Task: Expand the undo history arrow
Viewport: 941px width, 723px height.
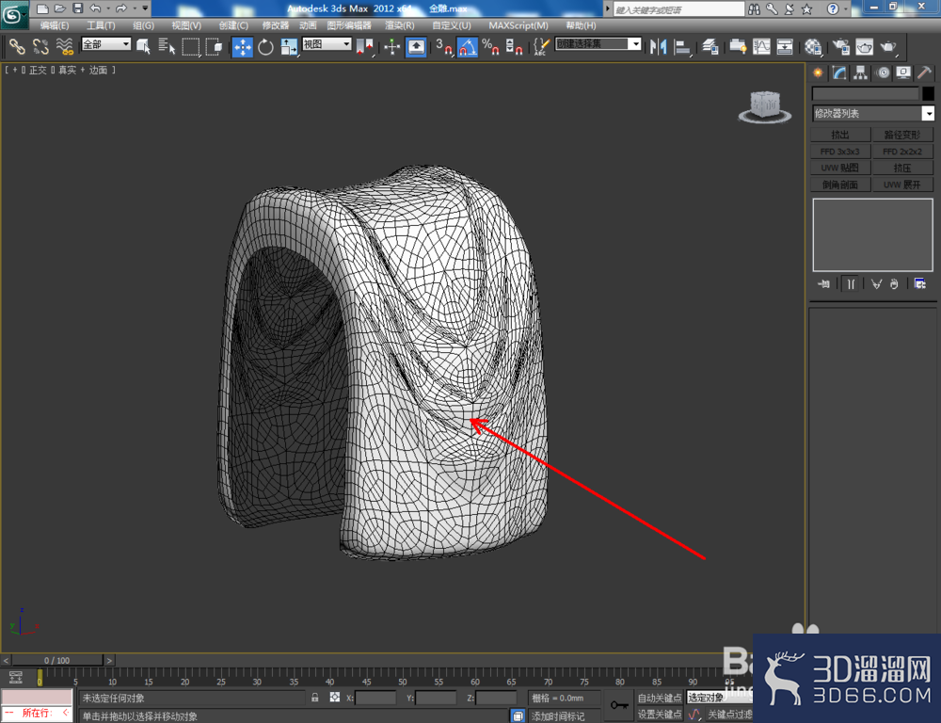Action: pos(107,8)
